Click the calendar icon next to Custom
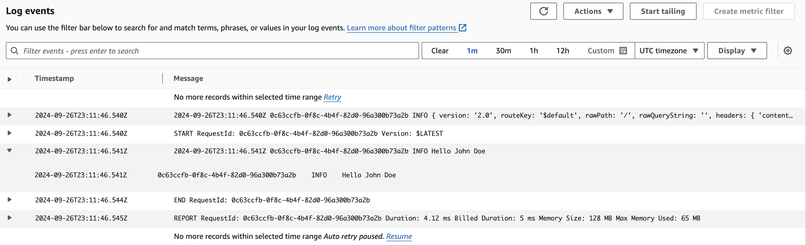The image size is (806, 245). [x=623, y=51]
